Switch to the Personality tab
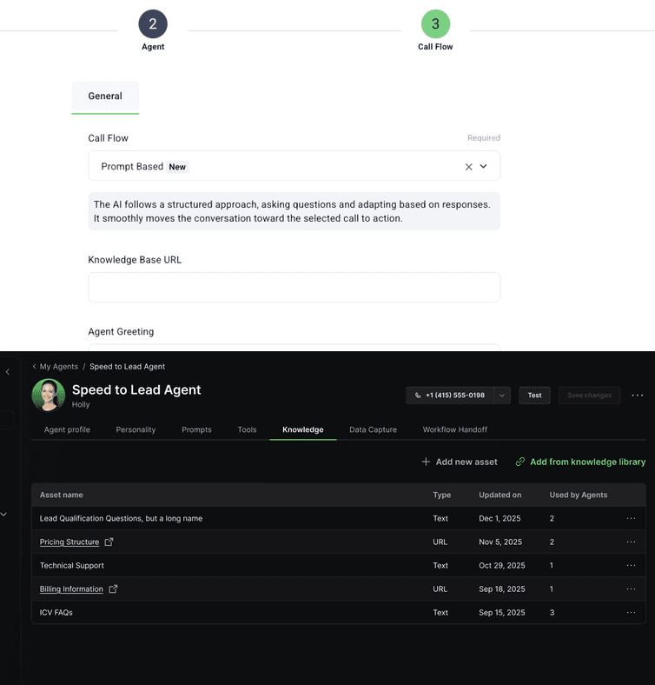Screen dimensions: 655x685 click(x=136, y=430)
